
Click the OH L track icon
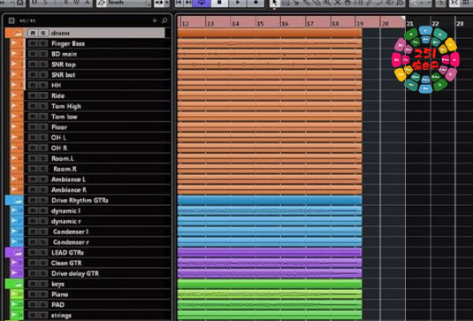16,138
